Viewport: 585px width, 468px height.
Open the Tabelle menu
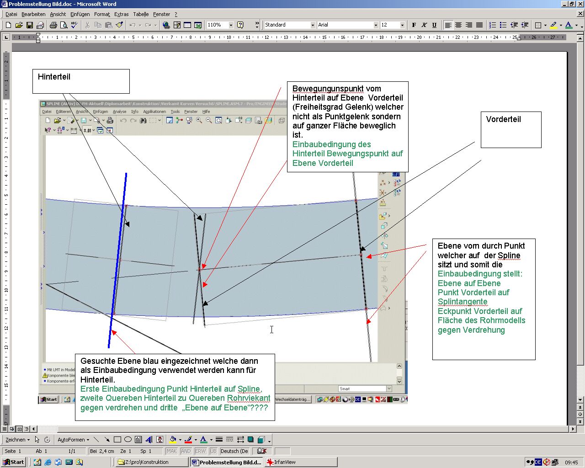[141, 14]
